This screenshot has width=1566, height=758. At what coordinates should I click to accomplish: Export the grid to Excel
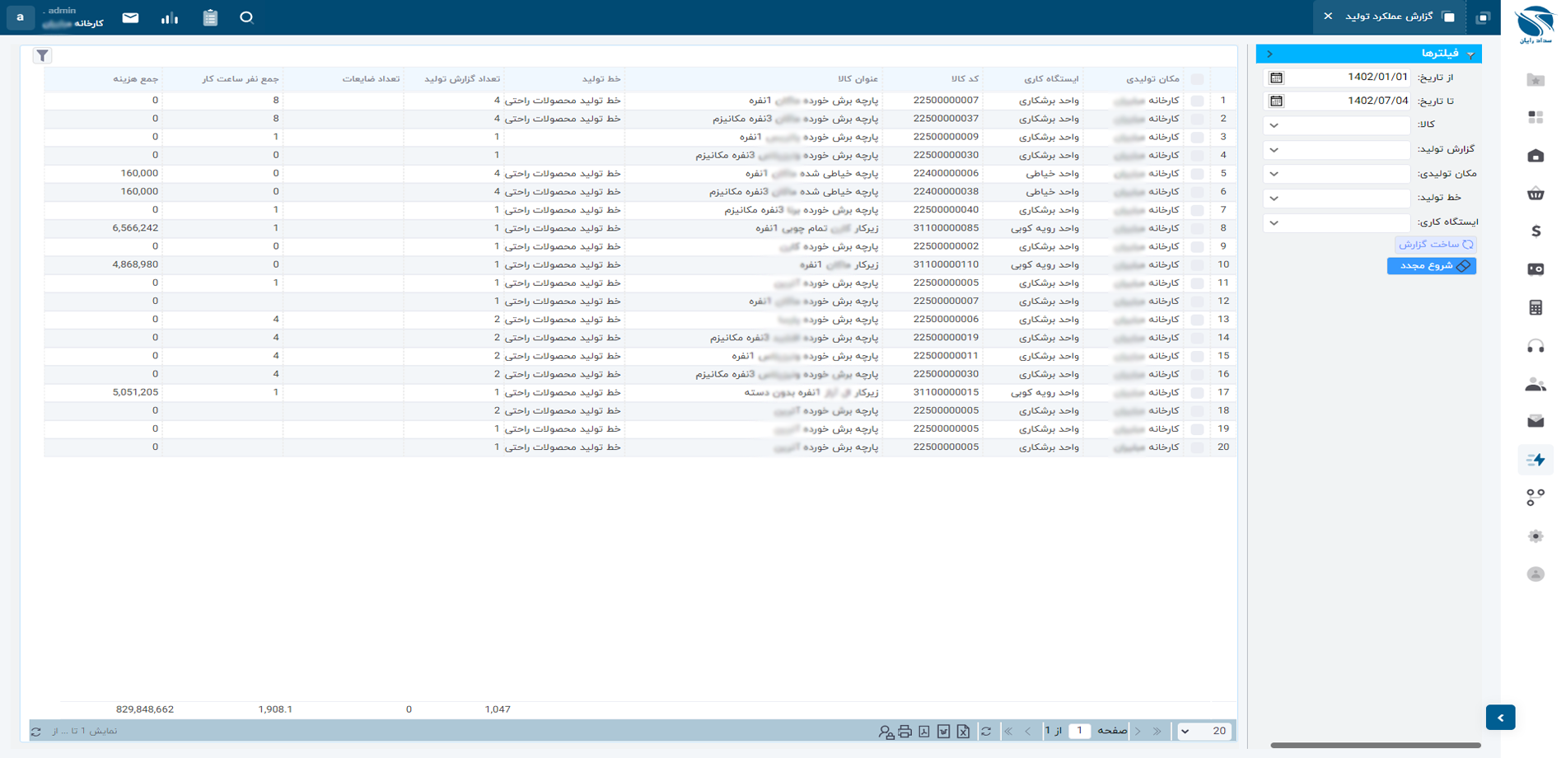(963, 731)
